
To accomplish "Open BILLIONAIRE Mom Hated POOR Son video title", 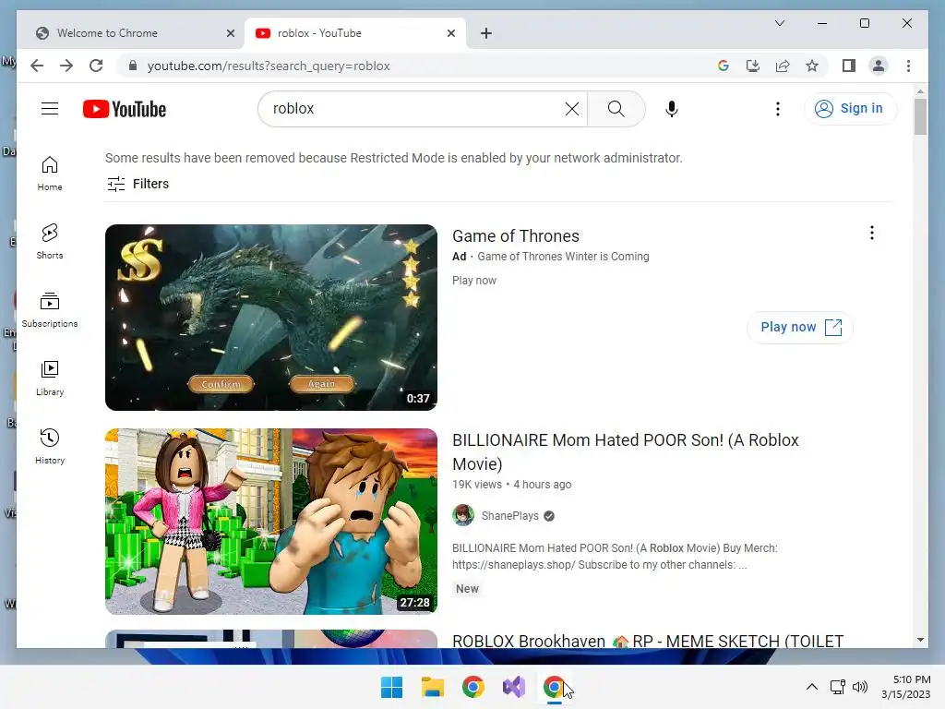I will tap(626, 451).
